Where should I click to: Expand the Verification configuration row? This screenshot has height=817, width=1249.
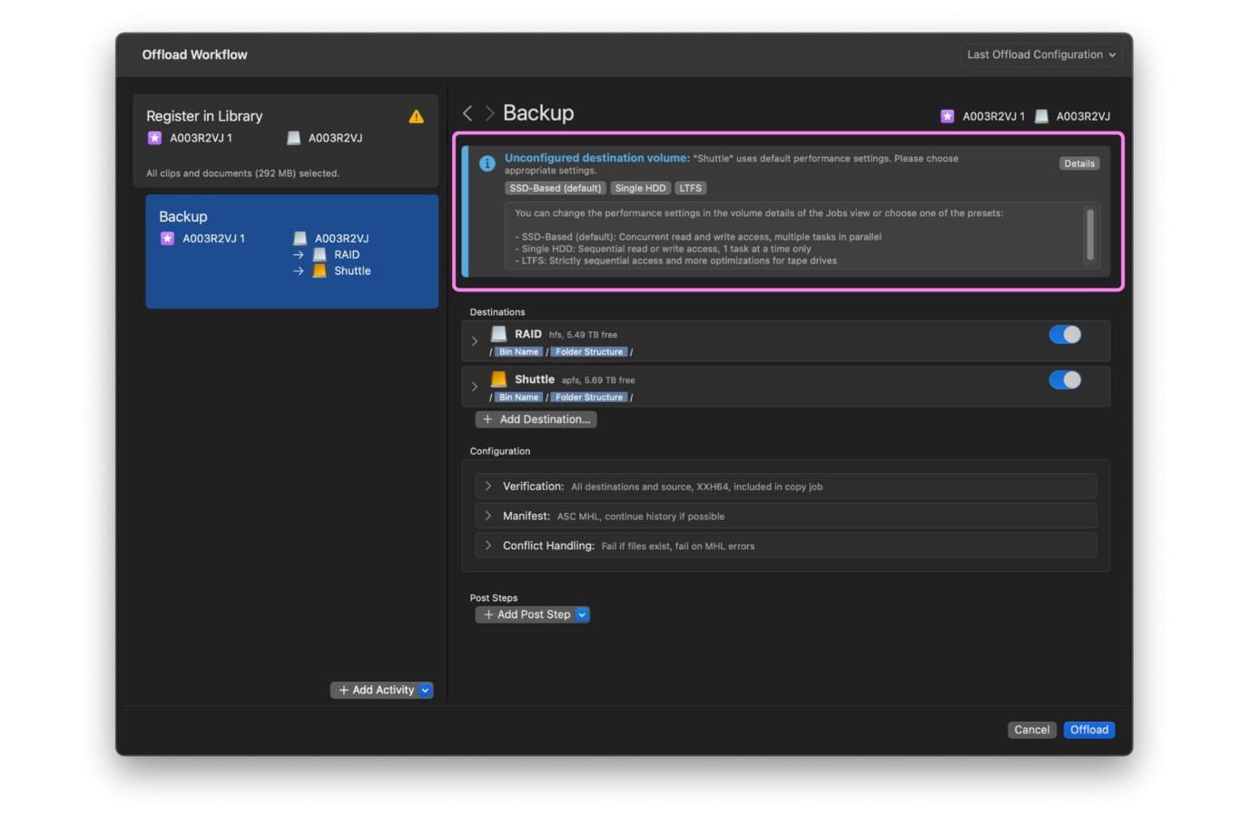click(488, 487)
